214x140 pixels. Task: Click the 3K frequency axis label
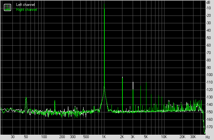133,137
